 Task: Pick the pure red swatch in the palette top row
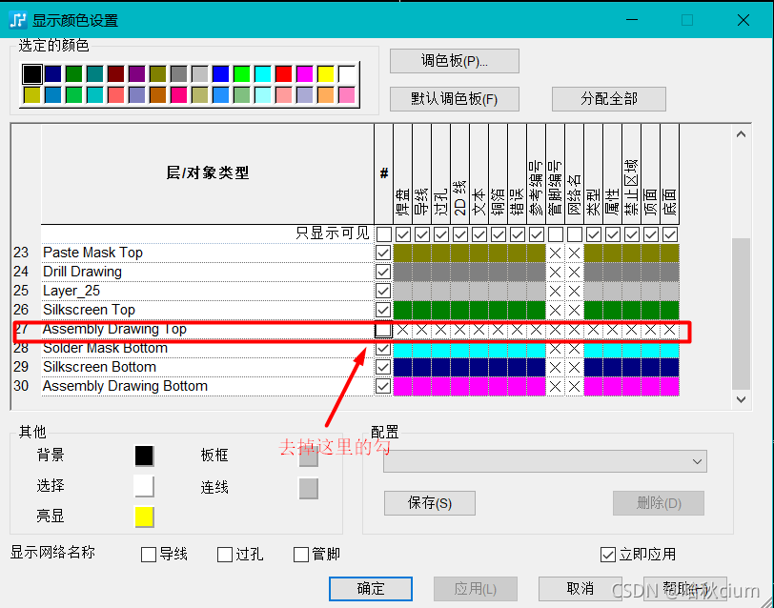tap(283, 74)
